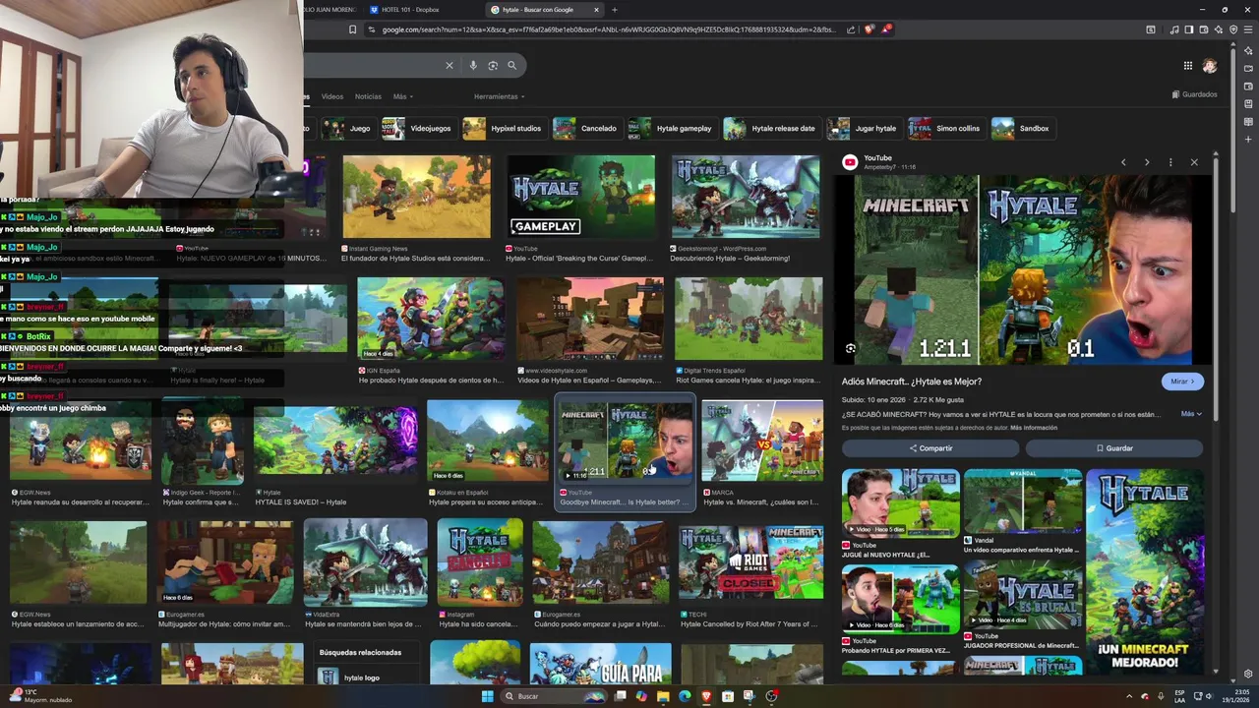Open the Más información link

click(x=1034, y=428)
